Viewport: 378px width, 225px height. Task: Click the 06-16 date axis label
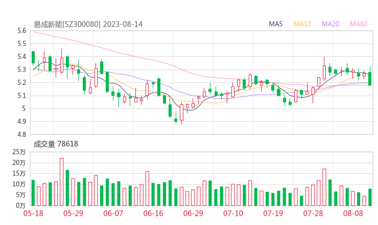click(153, 213)
